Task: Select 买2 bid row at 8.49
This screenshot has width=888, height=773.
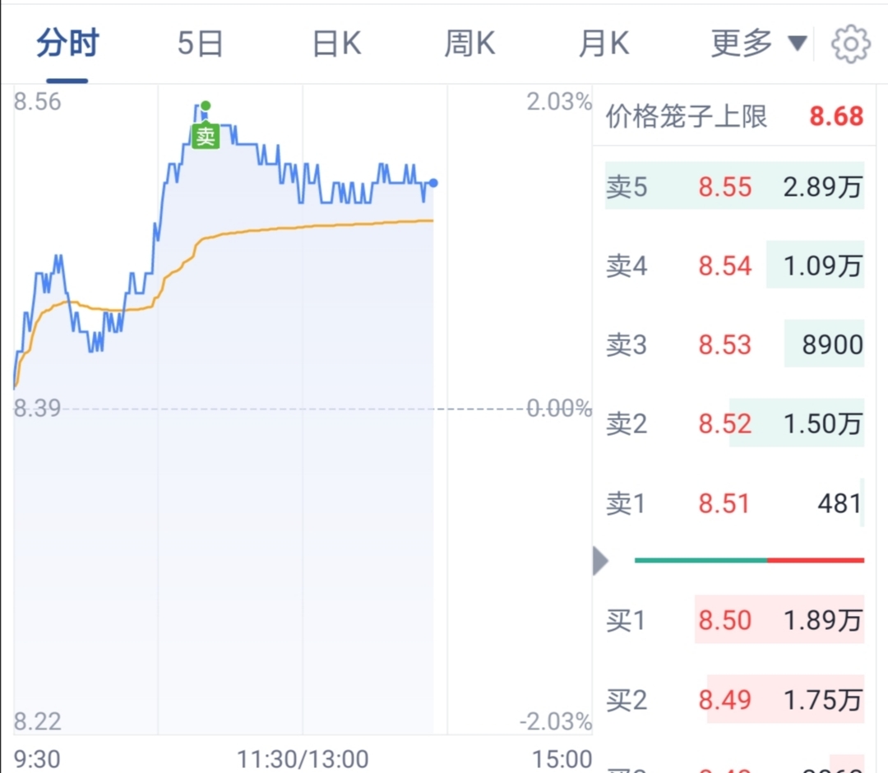Action: coord(734,699)
